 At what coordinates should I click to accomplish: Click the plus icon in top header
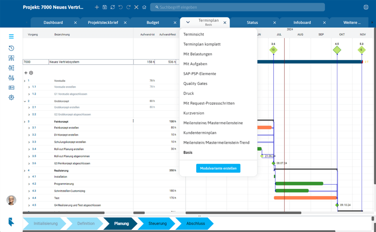[x=97, y=7]
